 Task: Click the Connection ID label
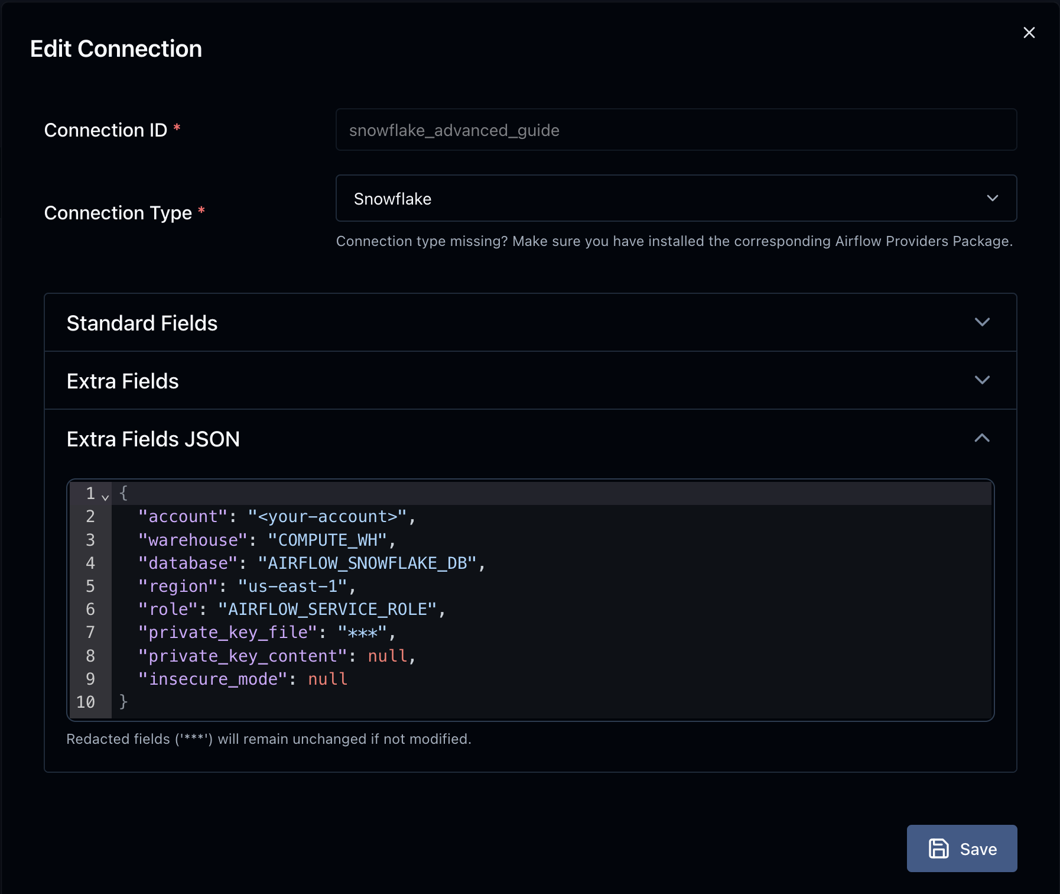[x=106, y=130]
